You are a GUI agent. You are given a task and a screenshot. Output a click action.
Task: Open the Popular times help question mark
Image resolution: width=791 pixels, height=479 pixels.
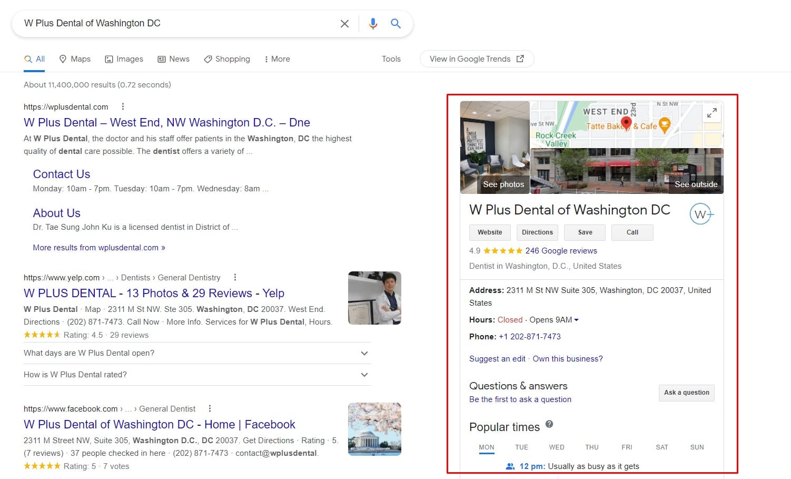[549, 424]
